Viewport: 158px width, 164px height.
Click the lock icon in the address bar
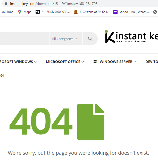click(x=6, y=4)
